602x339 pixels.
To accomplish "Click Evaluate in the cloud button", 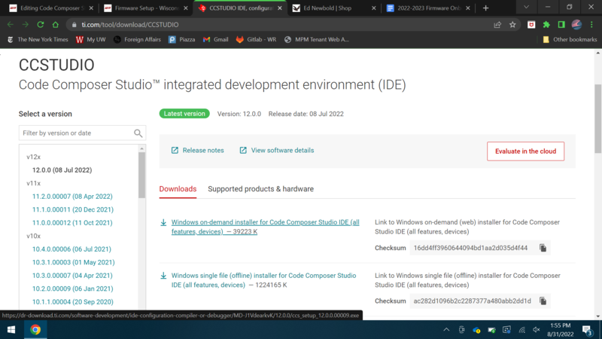I will pos(525,151).
